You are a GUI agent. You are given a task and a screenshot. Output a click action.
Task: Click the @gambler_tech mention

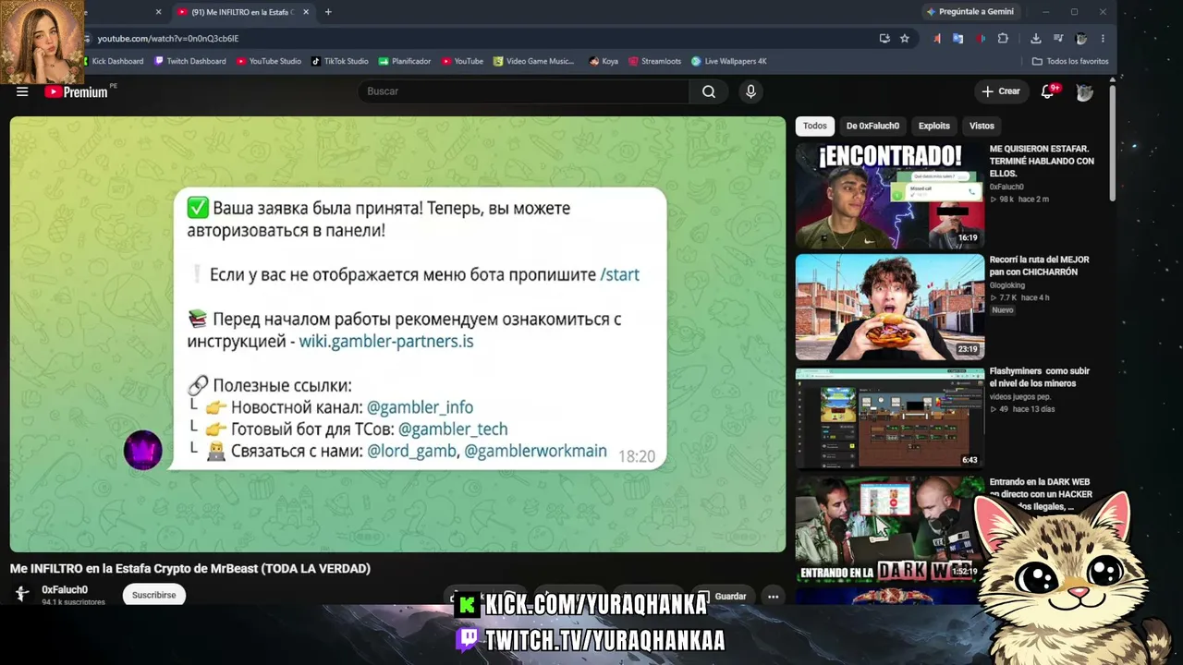[x=453, y=429]
